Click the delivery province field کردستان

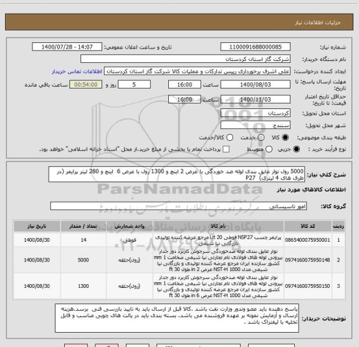pos(256,113)
